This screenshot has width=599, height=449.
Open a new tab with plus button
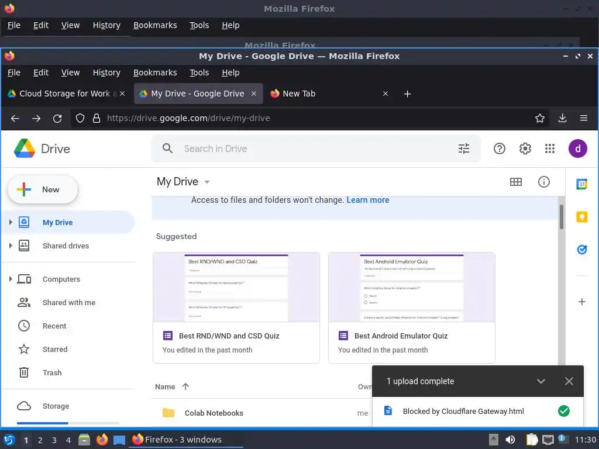point(407,94)
